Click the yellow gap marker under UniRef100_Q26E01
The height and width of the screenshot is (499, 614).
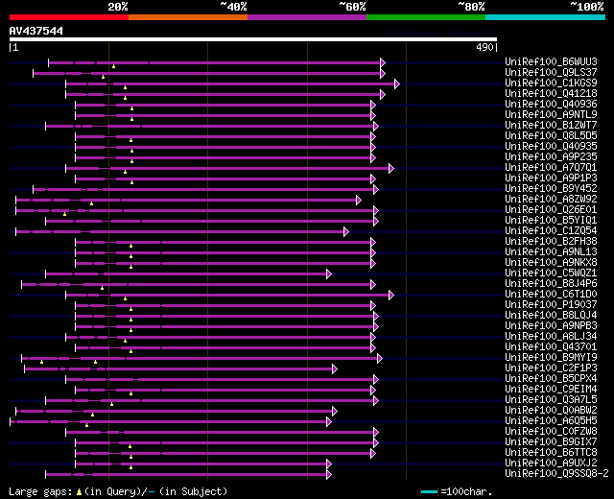coord(64,214)
